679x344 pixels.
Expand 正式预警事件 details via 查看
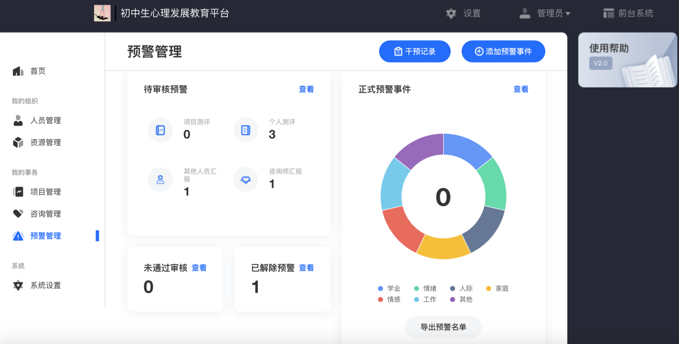520,89
